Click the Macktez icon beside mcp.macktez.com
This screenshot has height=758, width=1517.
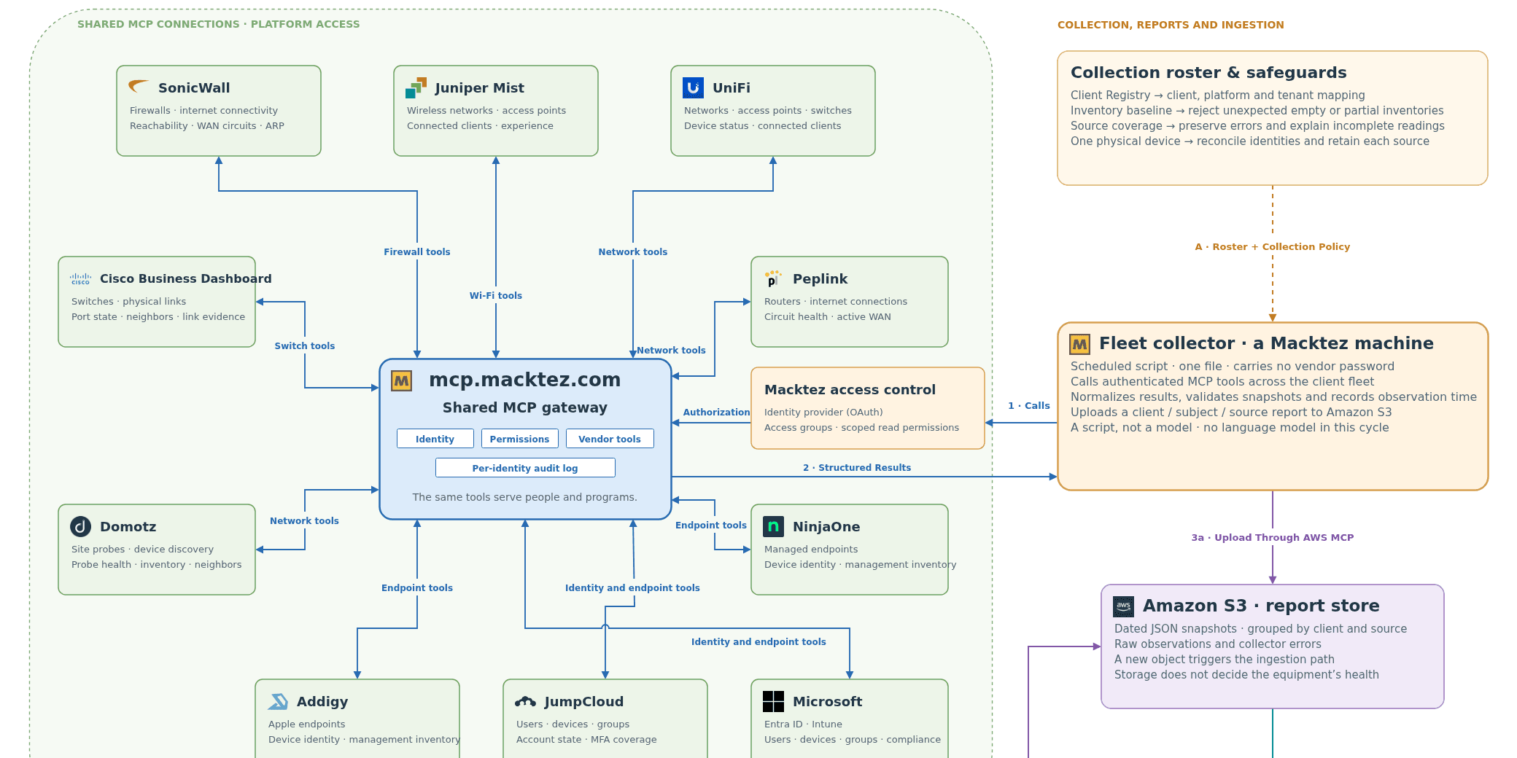pyautogui.click(x=402, y=380)
